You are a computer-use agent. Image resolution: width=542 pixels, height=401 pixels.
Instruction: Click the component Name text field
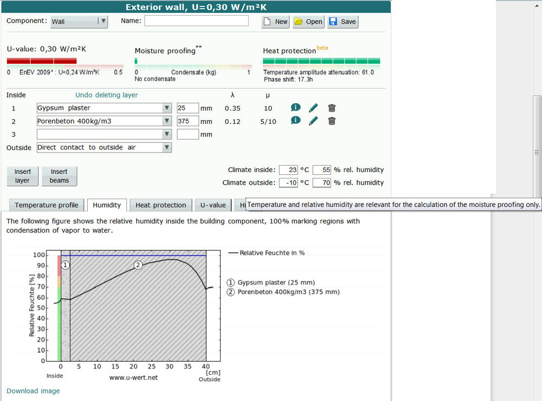click(196, 21)
